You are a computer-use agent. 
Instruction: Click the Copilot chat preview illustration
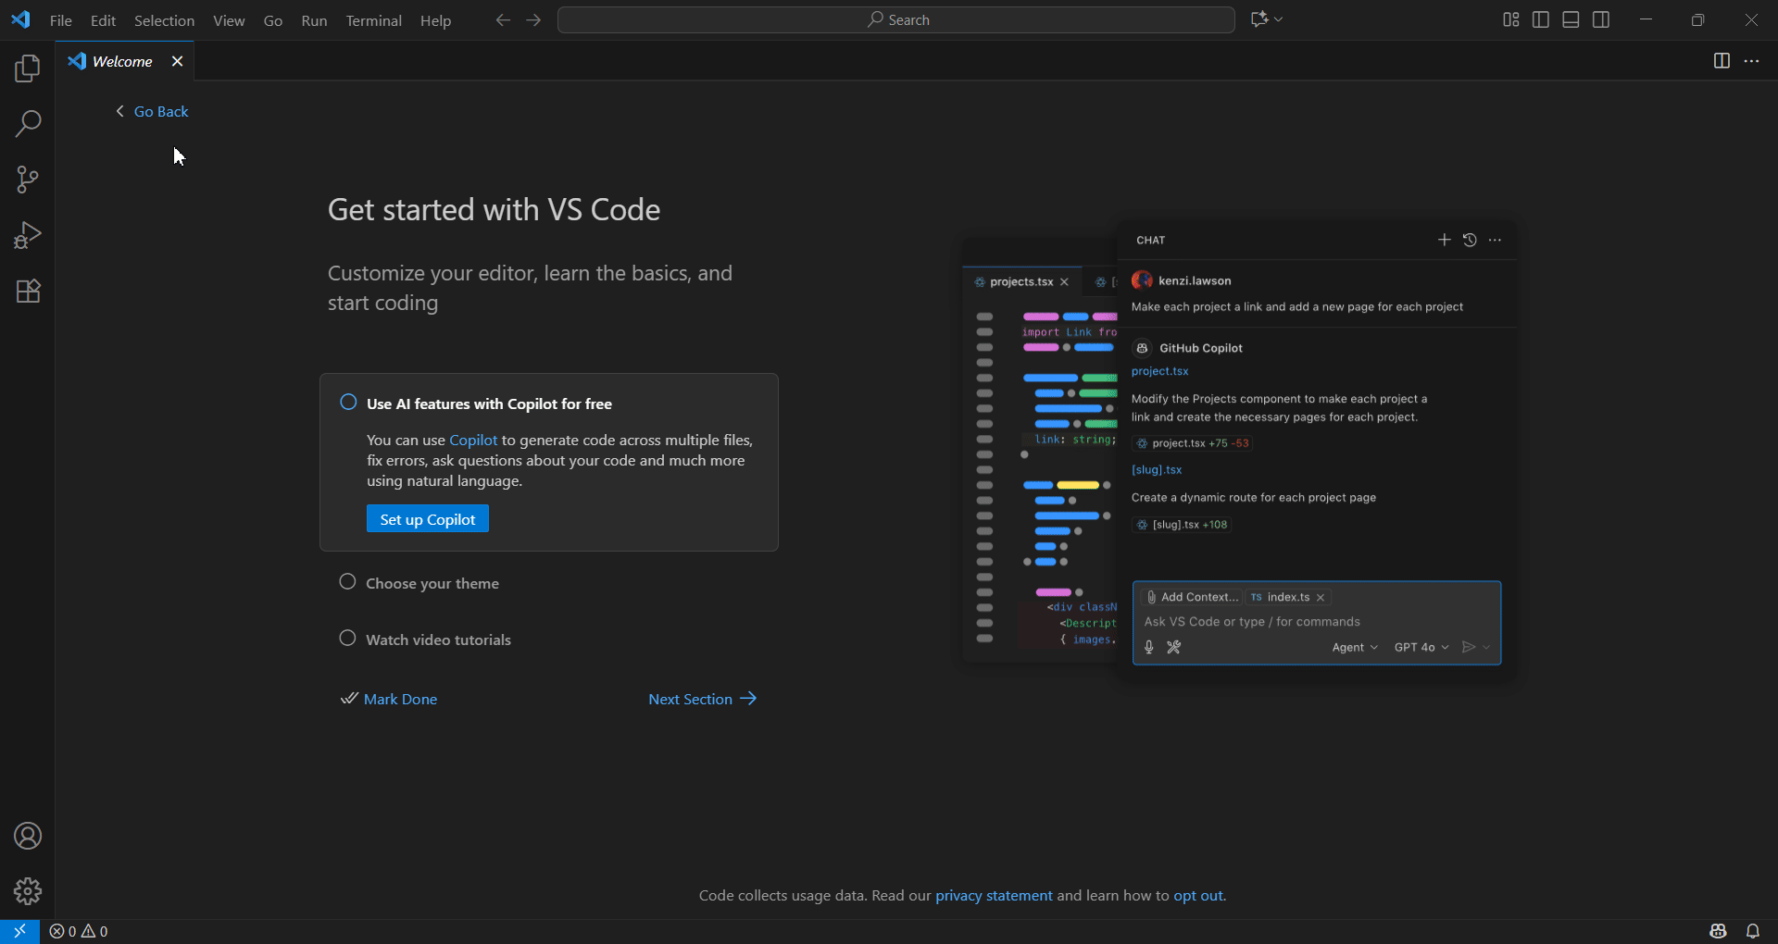(1238, 451)
